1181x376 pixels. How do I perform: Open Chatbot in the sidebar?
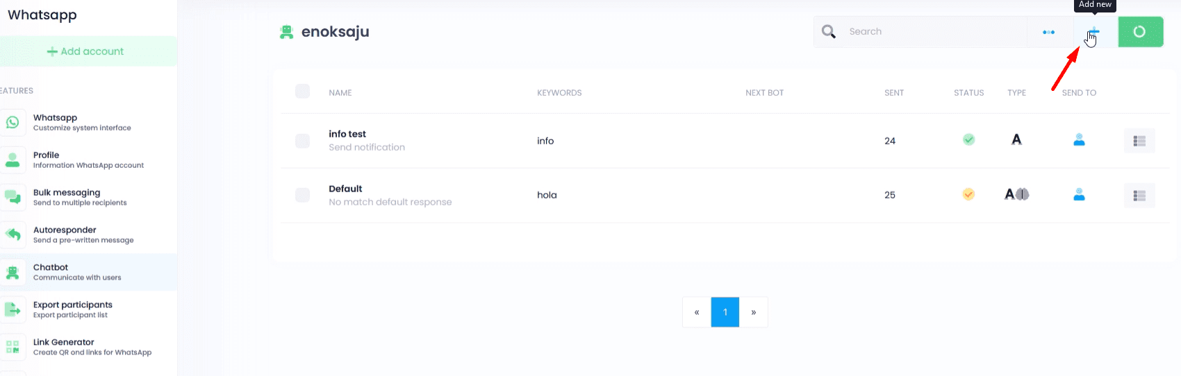(51, 272)
